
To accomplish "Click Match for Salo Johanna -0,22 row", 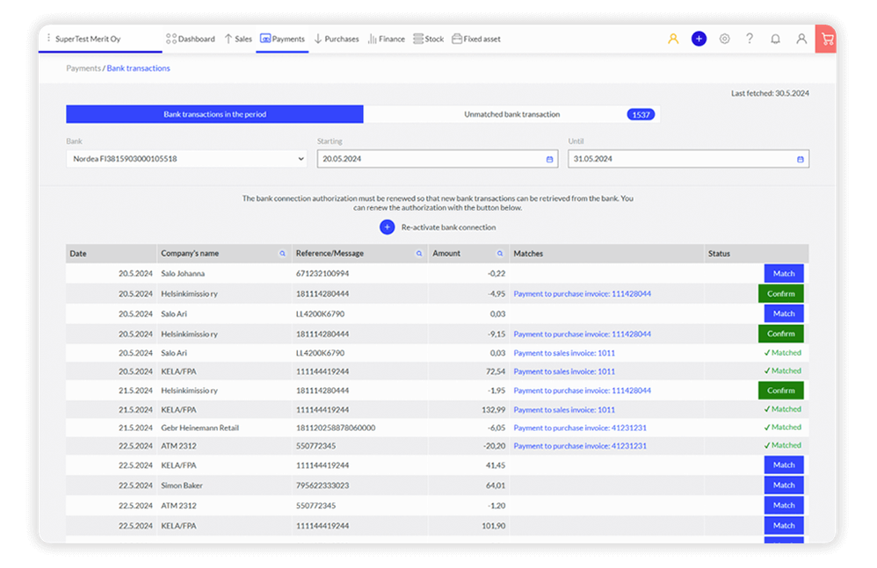I will [784, 273].
